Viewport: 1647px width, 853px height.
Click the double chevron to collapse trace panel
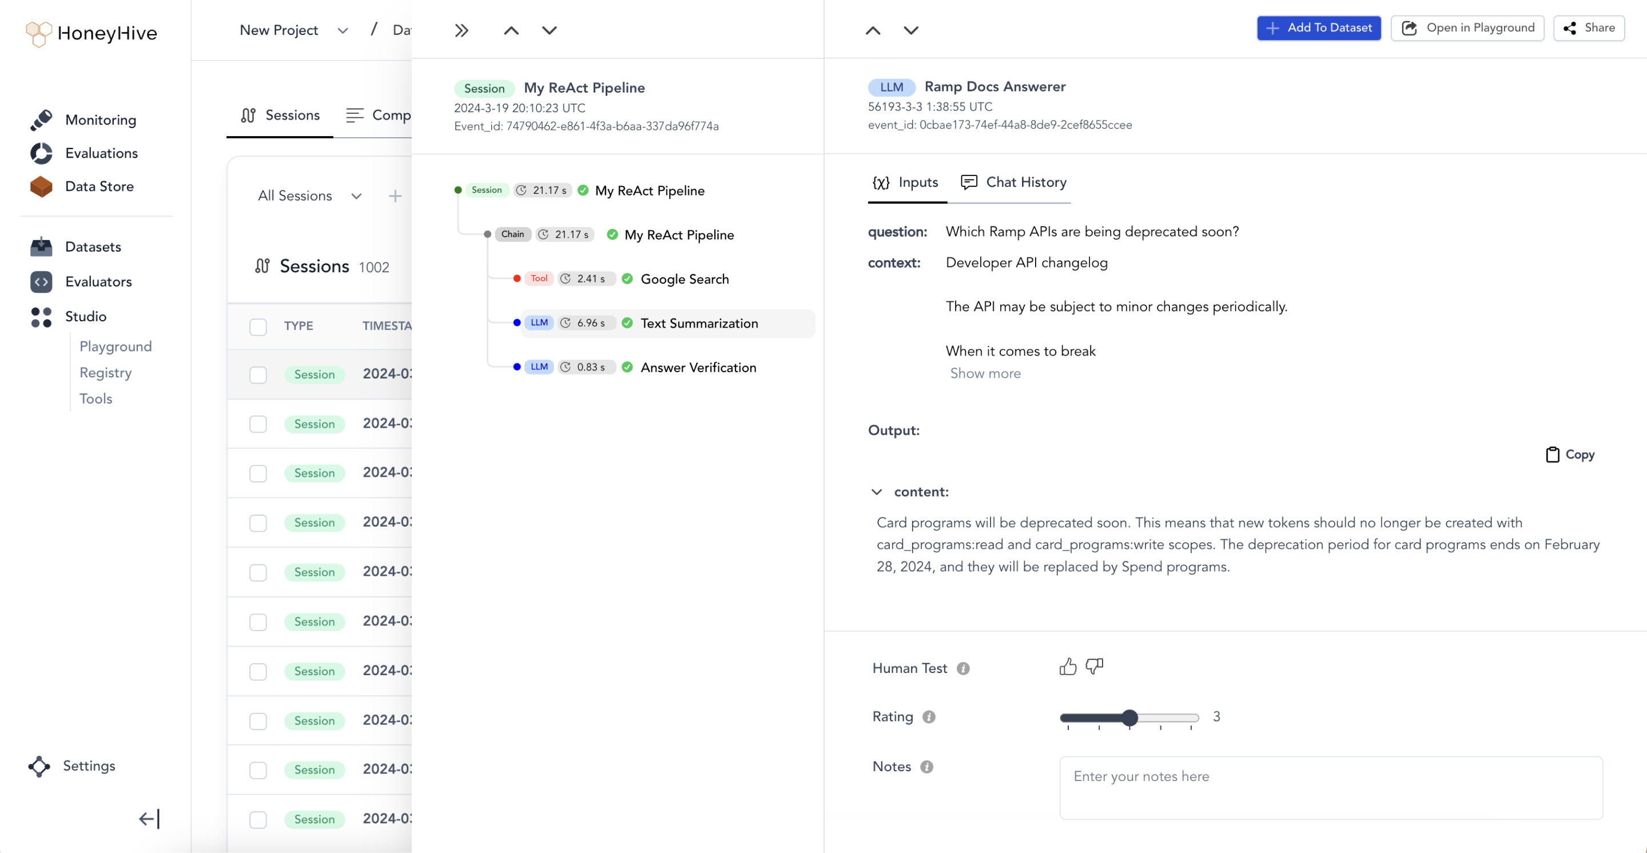[461, 30]
